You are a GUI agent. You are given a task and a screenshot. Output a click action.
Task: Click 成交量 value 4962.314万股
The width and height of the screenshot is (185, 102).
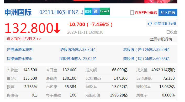click(x=163, y=70)
